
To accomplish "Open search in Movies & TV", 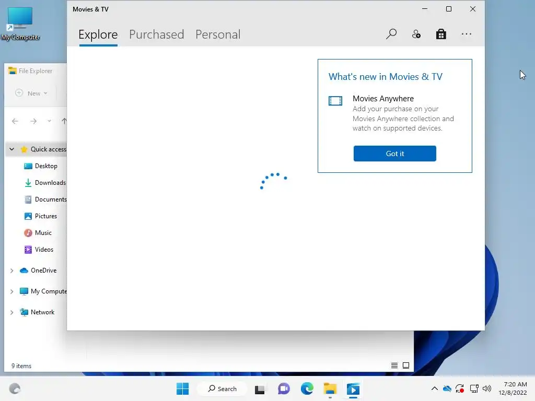I will (391, 34).
